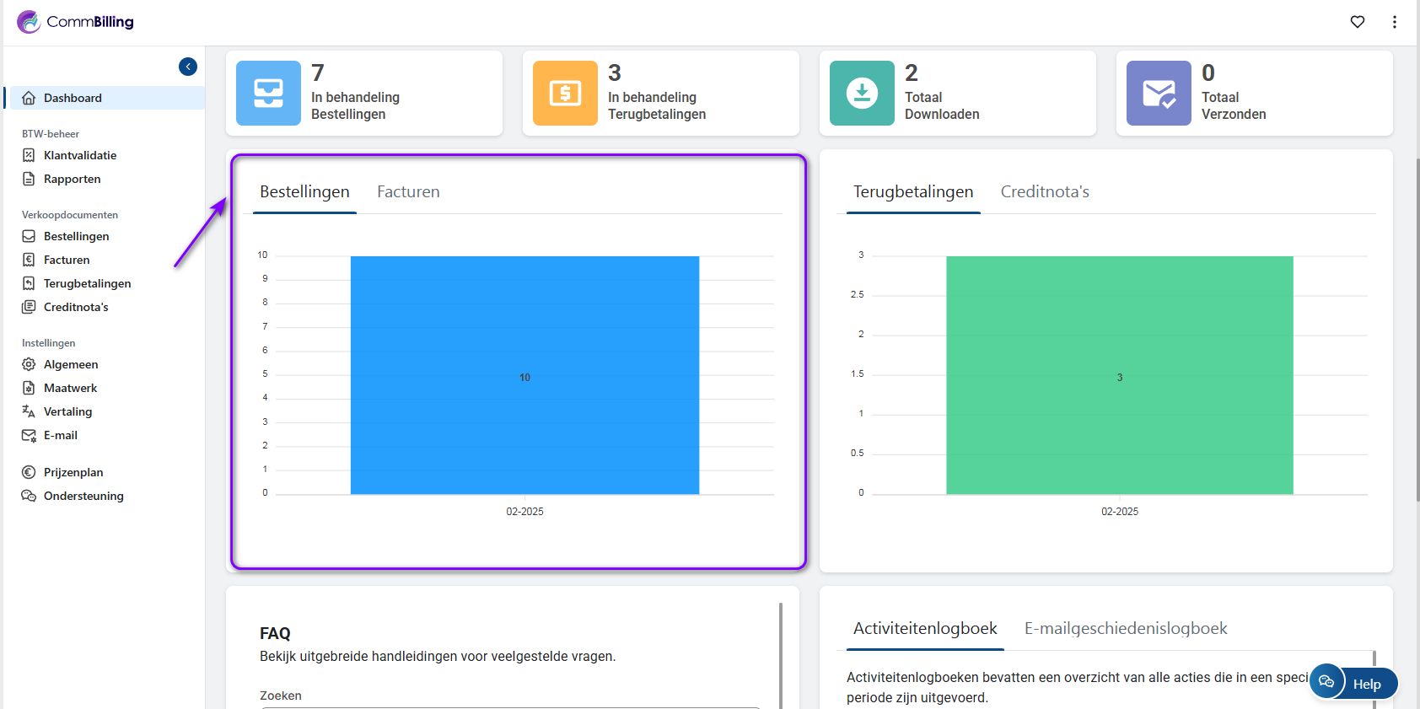Open the Prijzenplan page
Screen dimensions: 1420x709
(x=73, y=472)
